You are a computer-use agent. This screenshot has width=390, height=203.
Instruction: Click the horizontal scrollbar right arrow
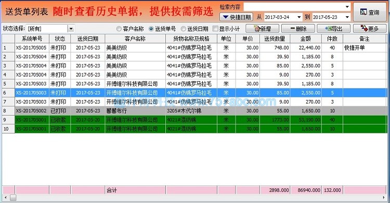(x=384, y=198)
